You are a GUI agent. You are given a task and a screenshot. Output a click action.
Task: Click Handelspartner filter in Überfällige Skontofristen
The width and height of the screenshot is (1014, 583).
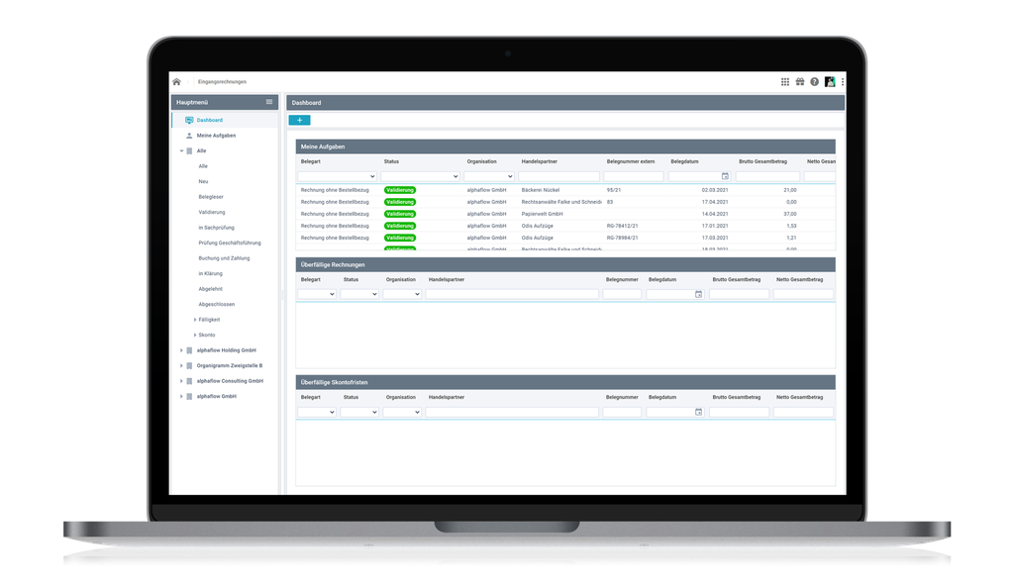(x=512, y=412)
